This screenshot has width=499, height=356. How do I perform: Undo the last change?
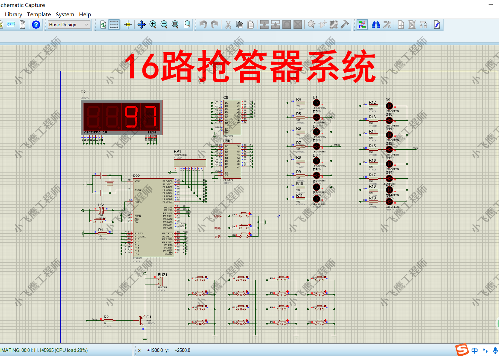203,25
